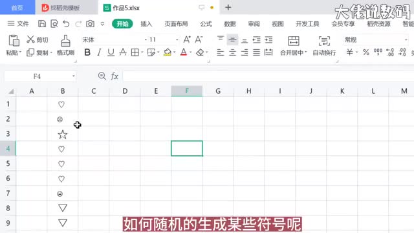414x233 pixels.
Task: Click Merge and Center 合并居中
Action: [x=293, y=46]
